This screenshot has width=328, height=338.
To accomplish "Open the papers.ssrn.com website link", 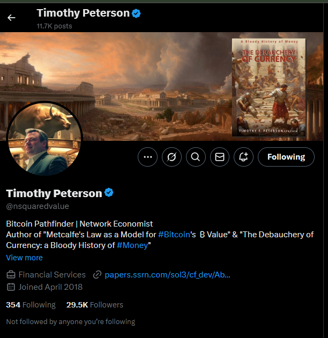I will coord(167,275).
